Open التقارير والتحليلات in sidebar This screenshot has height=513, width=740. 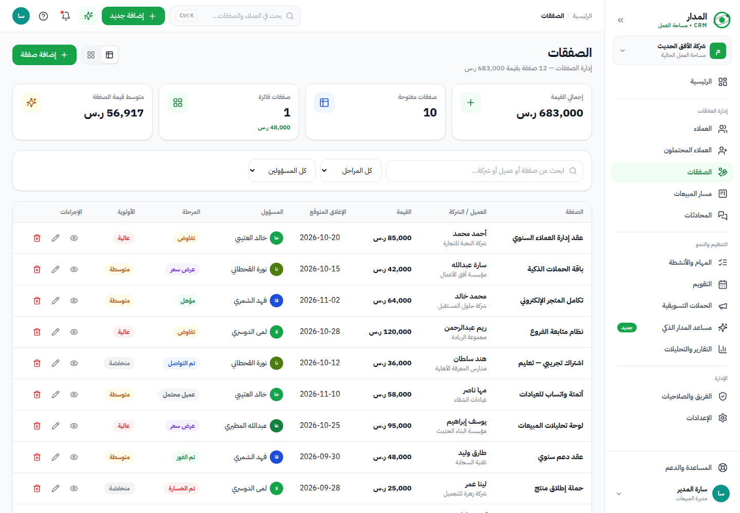point(672,349)
